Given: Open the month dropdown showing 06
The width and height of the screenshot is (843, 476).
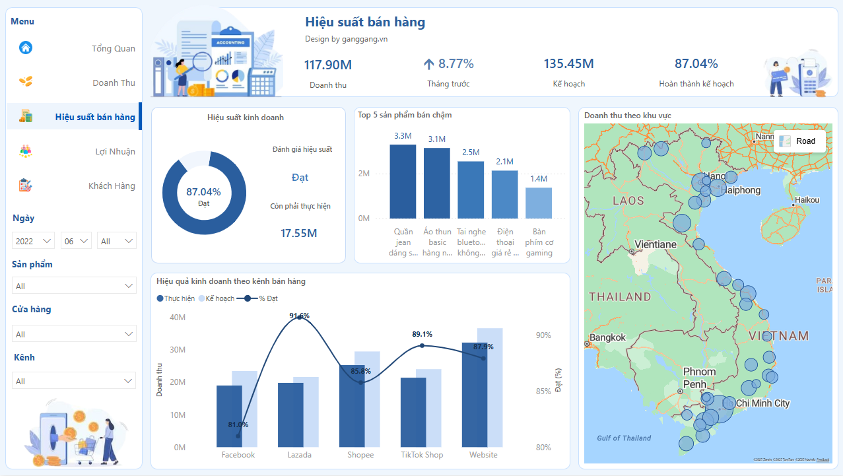Looking at the screenshot, I should click(76, 241).
